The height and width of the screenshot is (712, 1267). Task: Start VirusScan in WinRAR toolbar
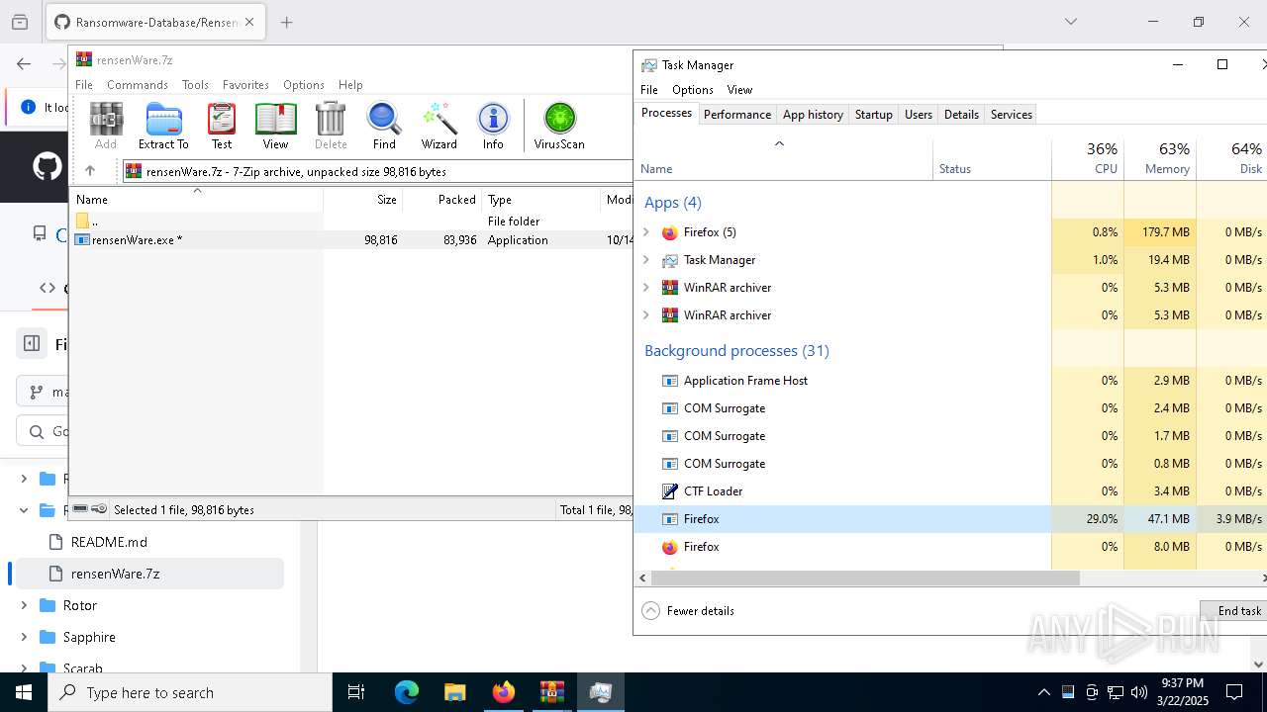(559, 126)
